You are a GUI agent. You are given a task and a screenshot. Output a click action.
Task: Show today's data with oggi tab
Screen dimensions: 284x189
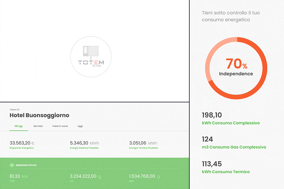pos(80,126)
